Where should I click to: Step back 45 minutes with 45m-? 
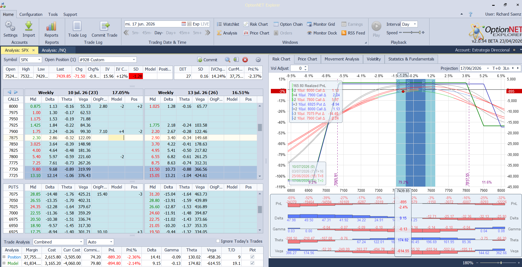(x=147, y=33)
